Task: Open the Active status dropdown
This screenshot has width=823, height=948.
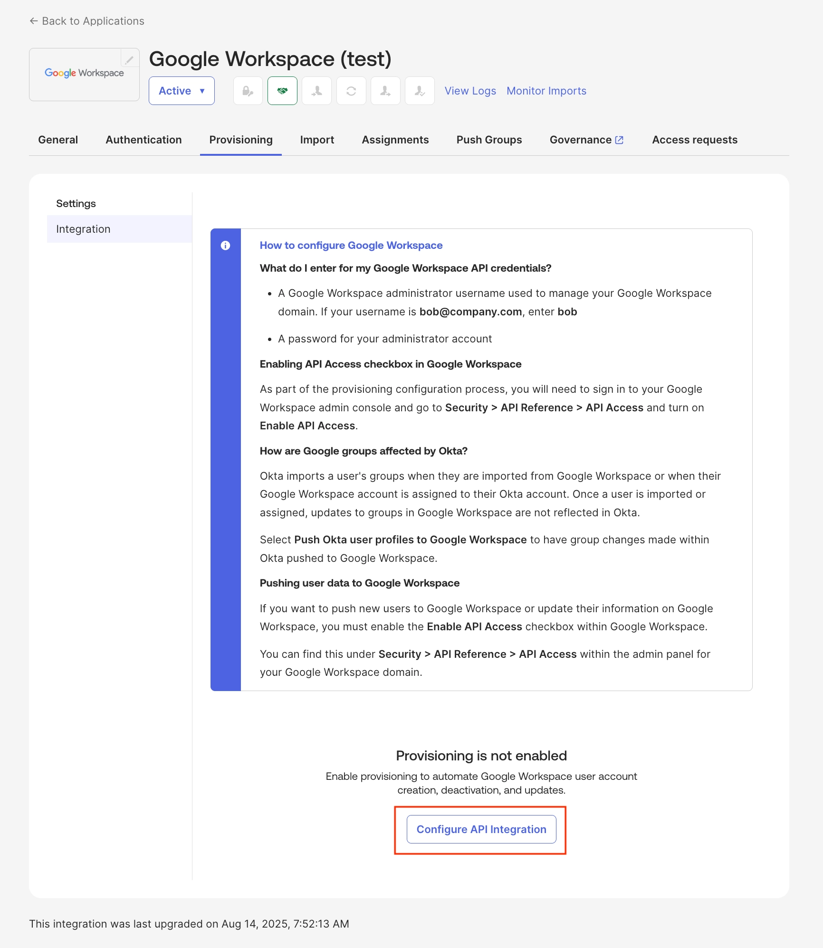Action: (x=182, y=91)
